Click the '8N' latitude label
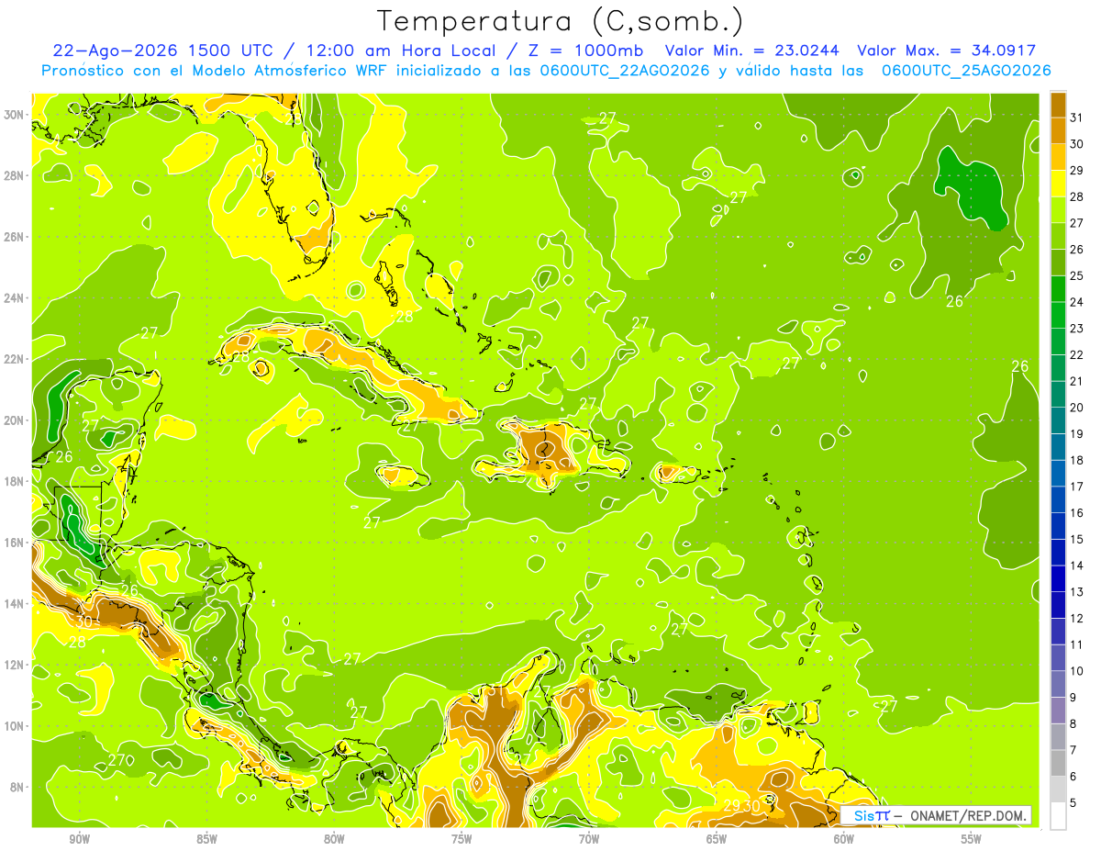The image size is (1101, 851). point(18,788)
